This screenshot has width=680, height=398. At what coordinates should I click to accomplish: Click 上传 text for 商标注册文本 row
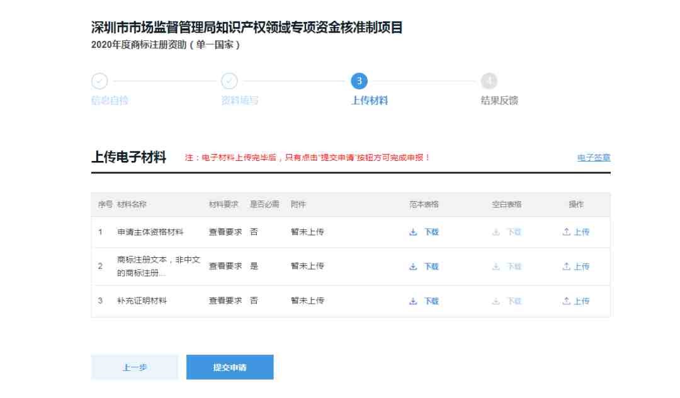[x=582, y=267]
